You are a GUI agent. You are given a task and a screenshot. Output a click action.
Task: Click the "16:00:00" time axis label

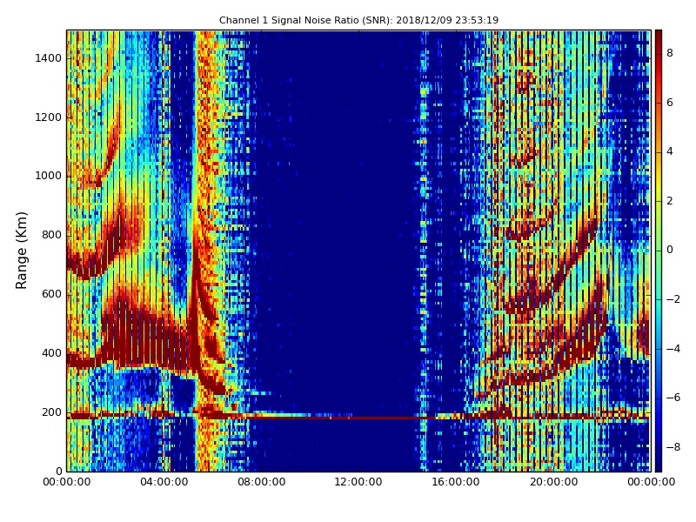(456, 482)
